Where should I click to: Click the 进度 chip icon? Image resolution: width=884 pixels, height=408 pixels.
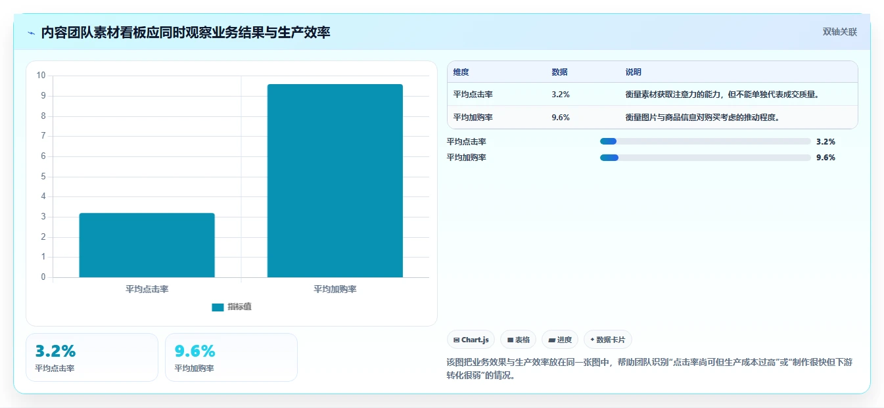[552, 340]
